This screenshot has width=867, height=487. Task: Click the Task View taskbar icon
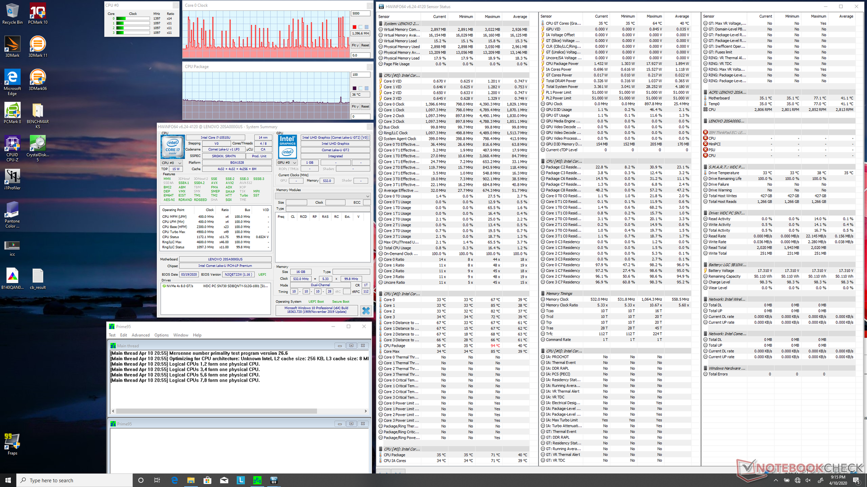point(157,480)
